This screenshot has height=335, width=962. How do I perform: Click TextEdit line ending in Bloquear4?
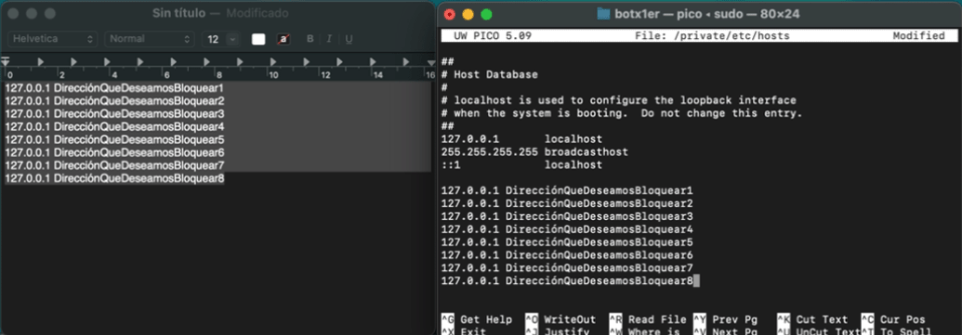coord(114,127)
